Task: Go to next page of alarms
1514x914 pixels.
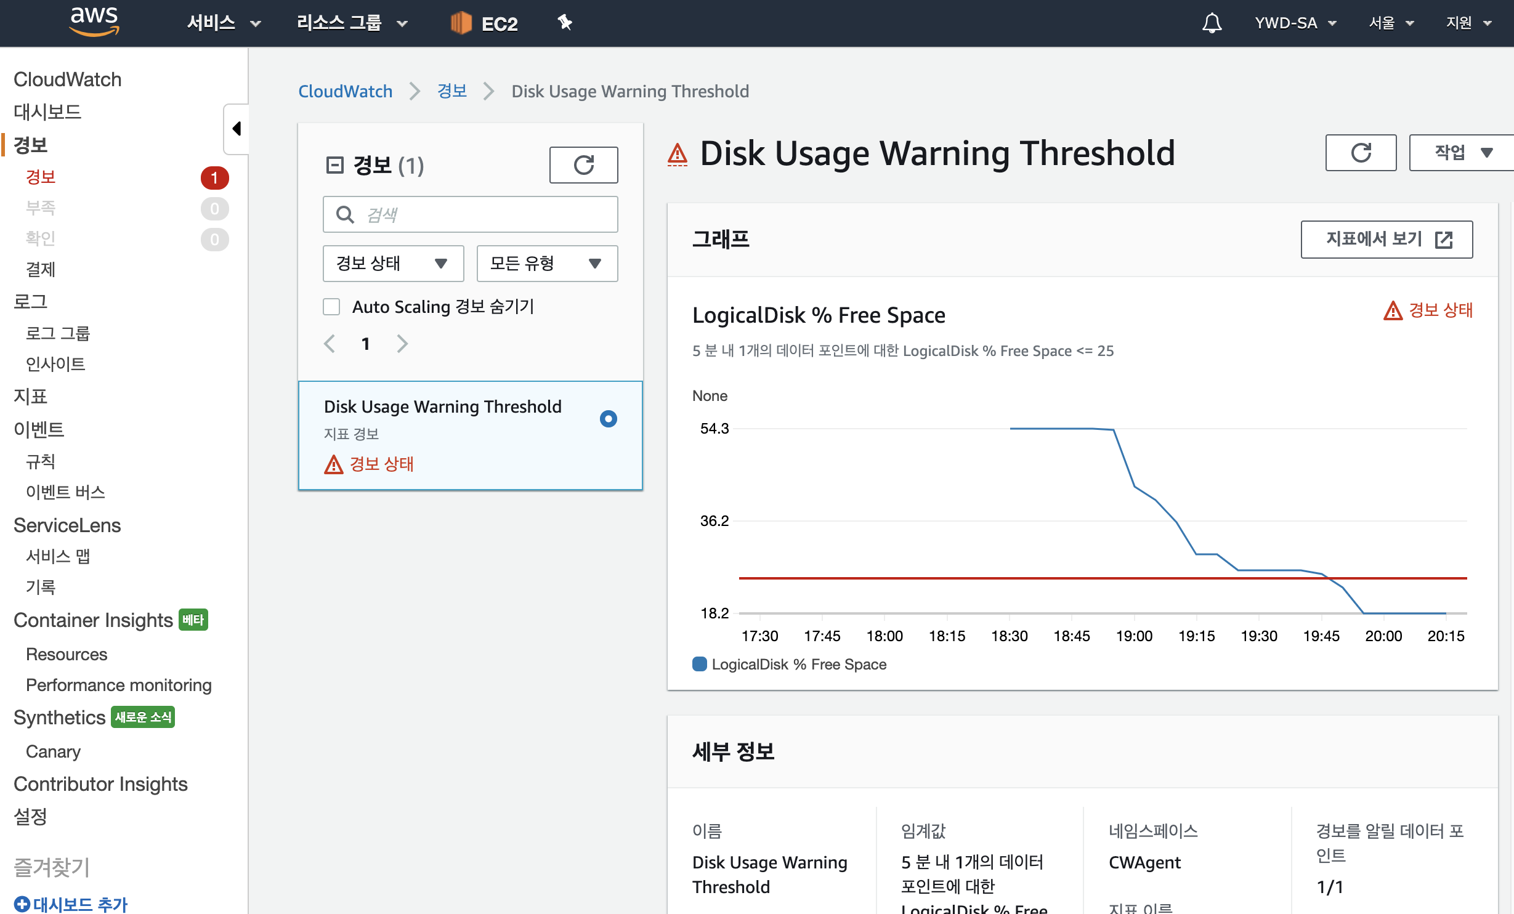Action: pos(402,343)
